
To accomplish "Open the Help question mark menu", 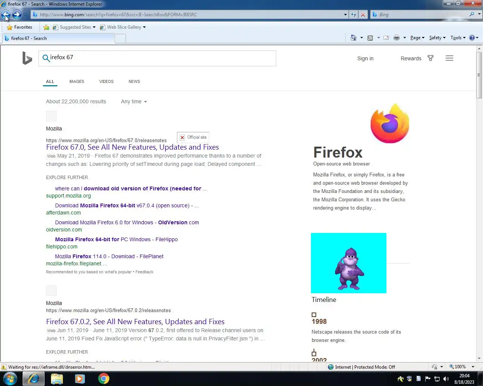I will click(474, 38).
